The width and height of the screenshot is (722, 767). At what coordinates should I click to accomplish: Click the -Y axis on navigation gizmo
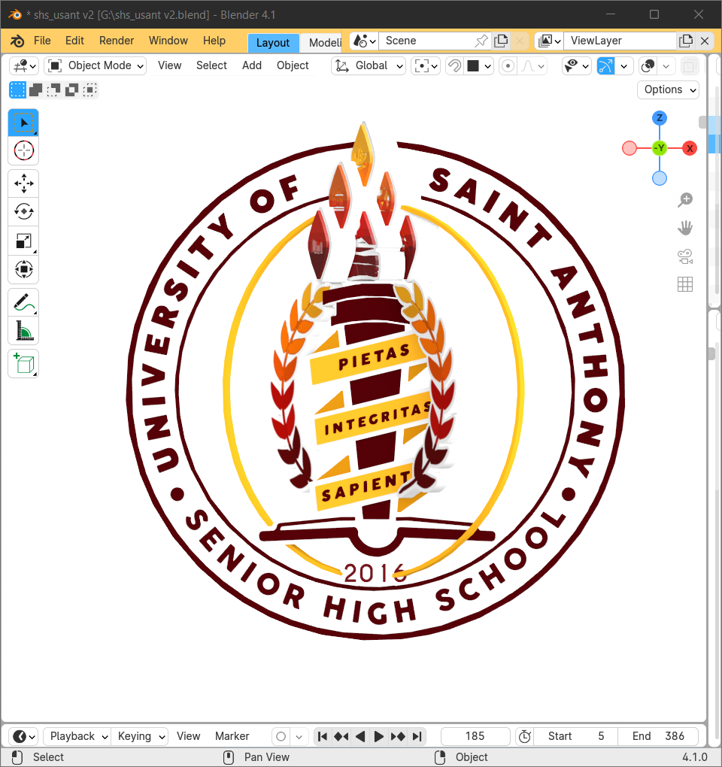pos(660,148)
